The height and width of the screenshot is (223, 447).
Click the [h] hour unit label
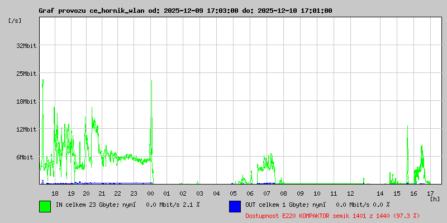[x=435, y=198]
